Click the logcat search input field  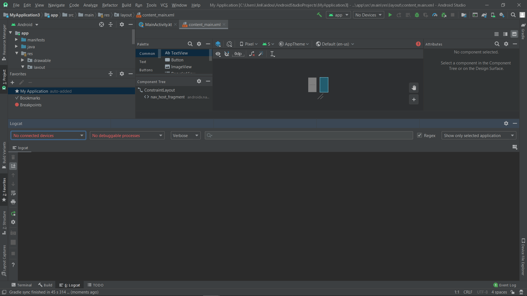pyautogui.click(x=309, y=135)
